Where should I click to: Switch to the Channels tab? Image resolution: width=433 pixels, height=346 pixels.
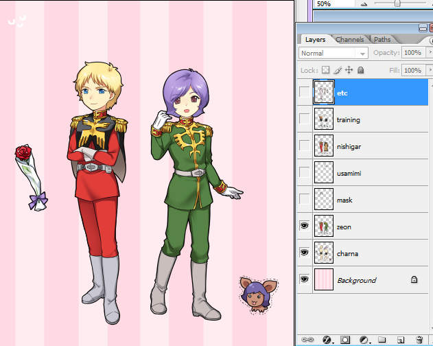point(349,40)
